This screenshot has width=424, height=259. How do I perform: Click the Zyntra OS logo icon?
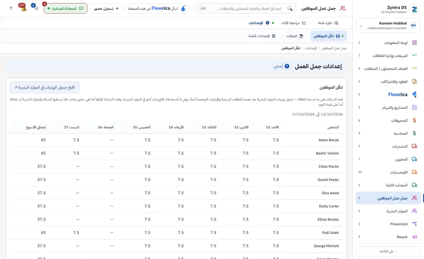pyautogui.click(x=414, y=9)
